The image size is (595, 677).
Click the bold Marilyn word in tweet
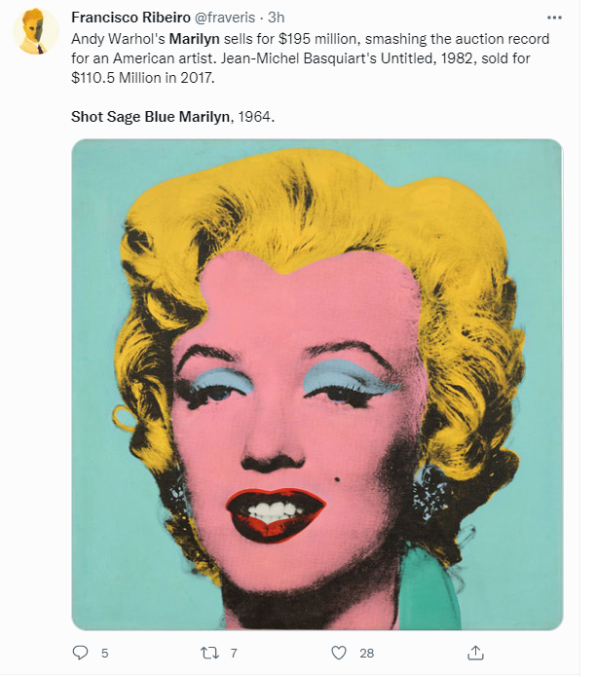[x=195, y=39]
